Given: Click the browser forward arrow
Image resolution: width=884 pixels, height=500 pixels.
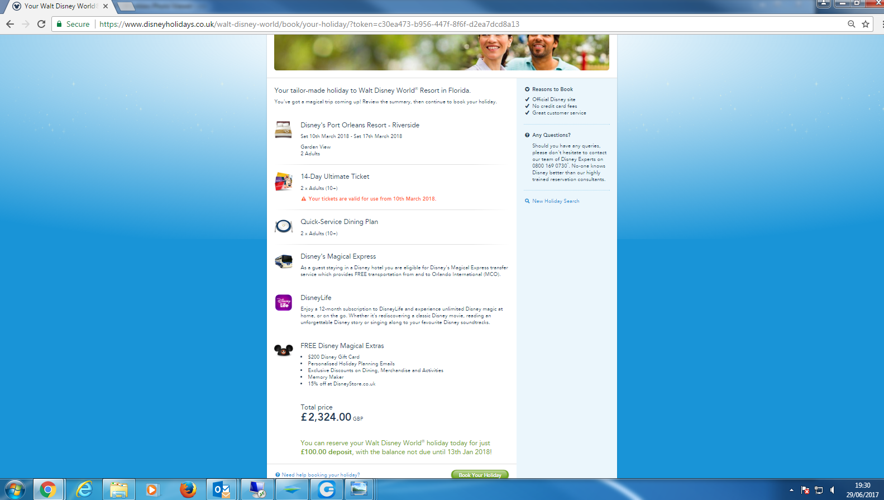Looking at the screenshot, I should pos(26,24).
